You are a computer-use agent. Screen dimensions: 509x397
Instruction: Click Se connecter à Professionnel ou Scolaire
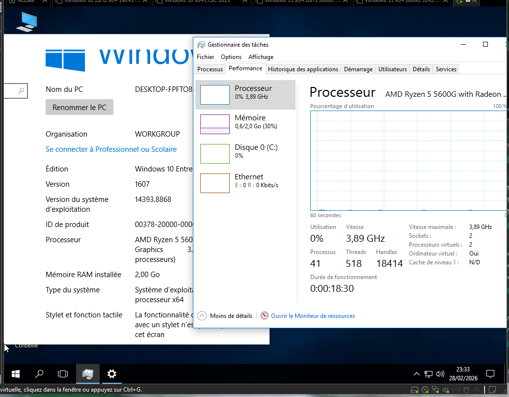click(x=111, y=149)
